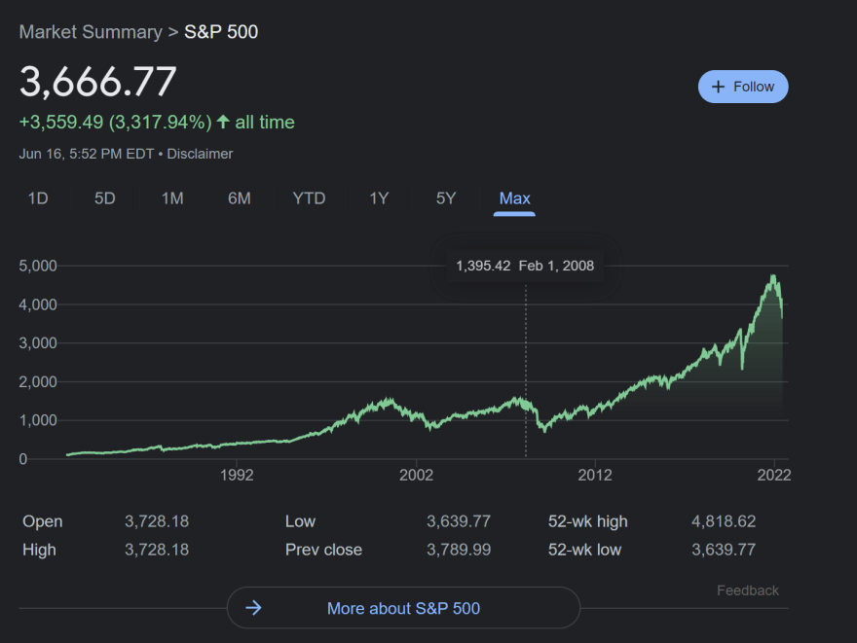Select the Max range tab
Viewport: 857px width, 643px height.
[514, 198]
